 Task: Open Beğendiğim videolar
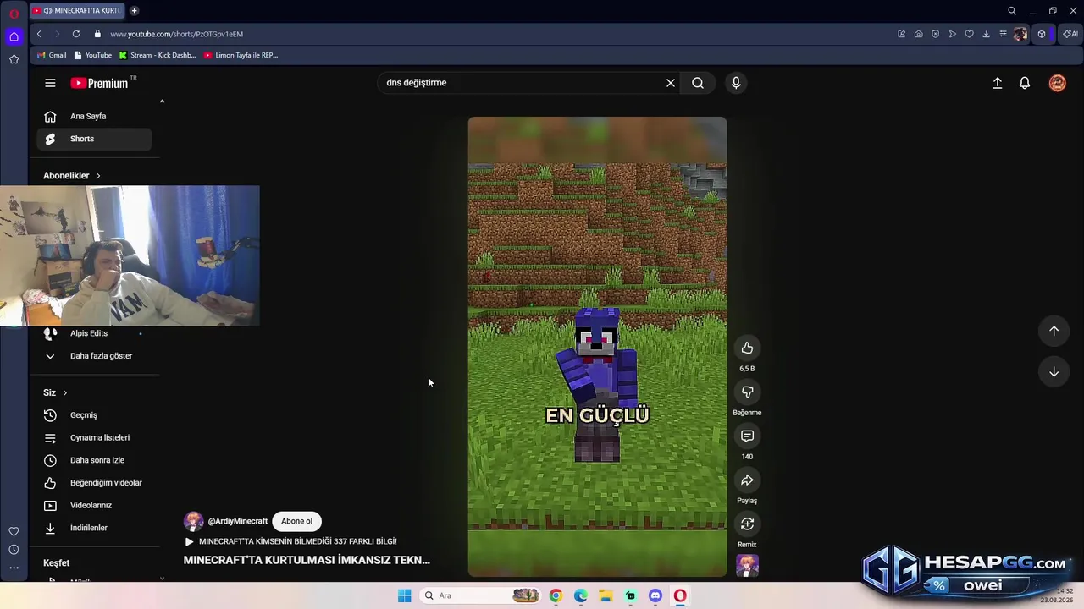pyautogui.click(x=94, y=483)
